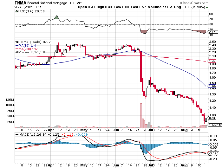Click the FNMA ticker symbol title
Viewport: 222px width, 168px height.
point(21,3)
